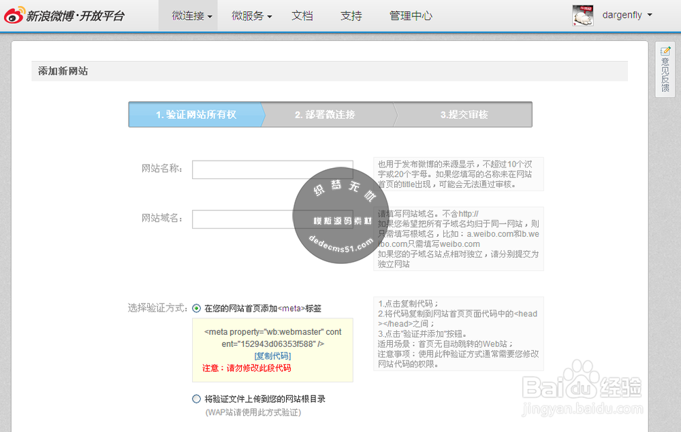This screenshot has width=681, height=432.
Task: Click the 网站域名 input field
Action: pos(272,220)
